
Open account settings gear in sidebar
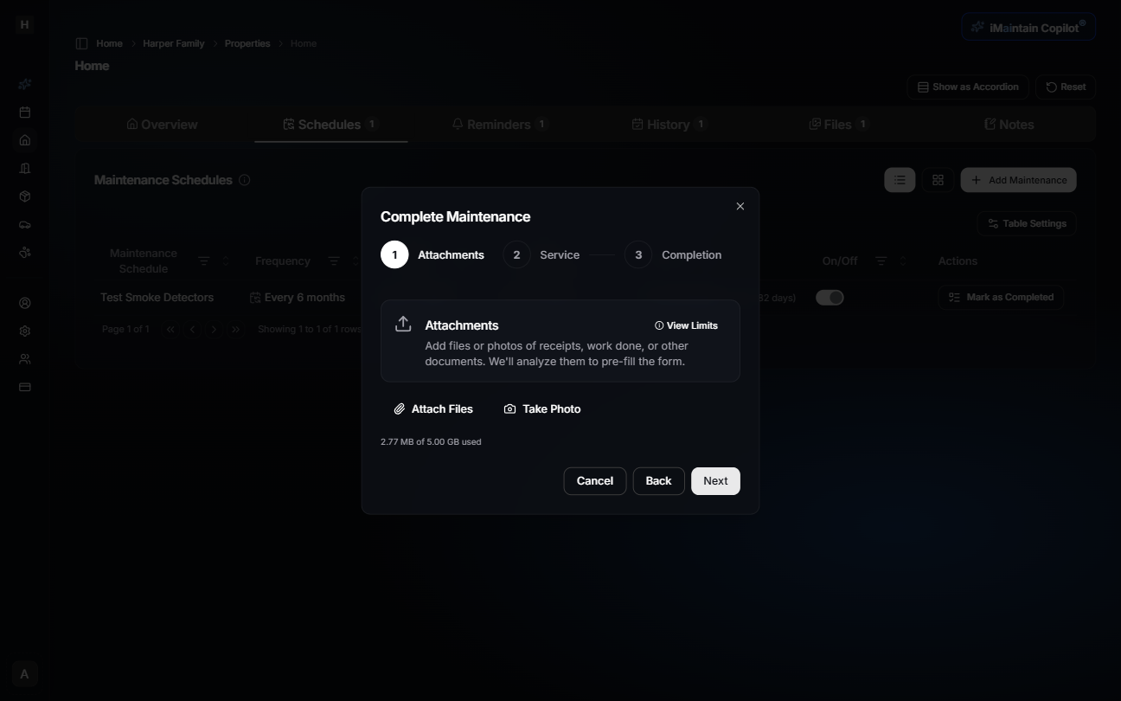24,331
